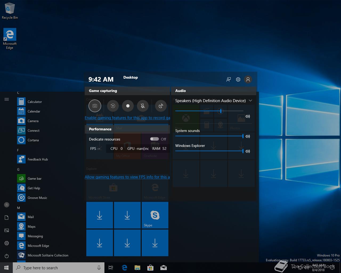Toggle Dedicate resources switch

pos(154,139)
